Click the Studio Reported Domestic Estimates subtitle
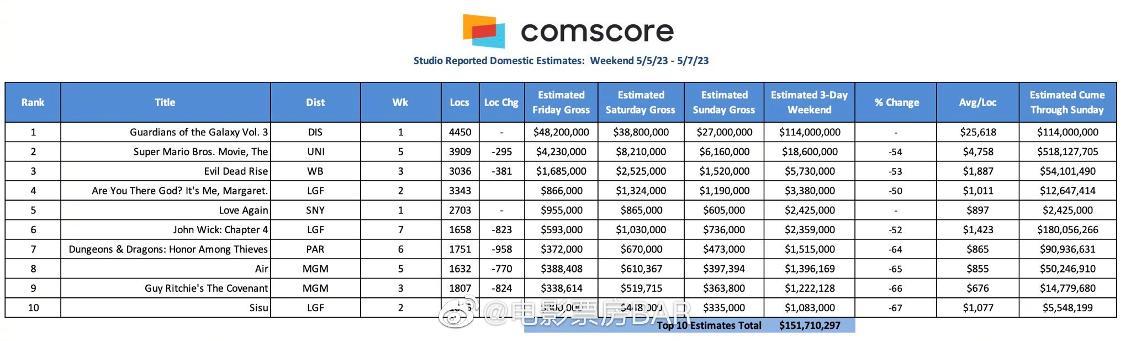The image size is (1131, 341). pos(561,61)
